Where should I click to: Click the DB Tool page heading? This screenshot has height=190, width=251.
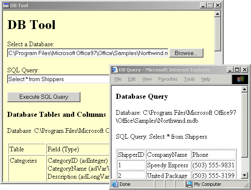31,25
